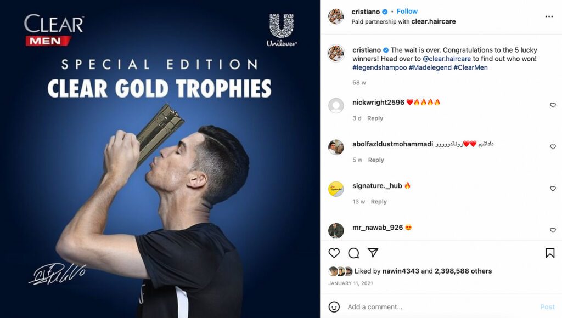The height and width of the screenshot is (318, 562).
Task: Like abolfazldustmohammadi's comment heart
Action: [x=553, y=147]
